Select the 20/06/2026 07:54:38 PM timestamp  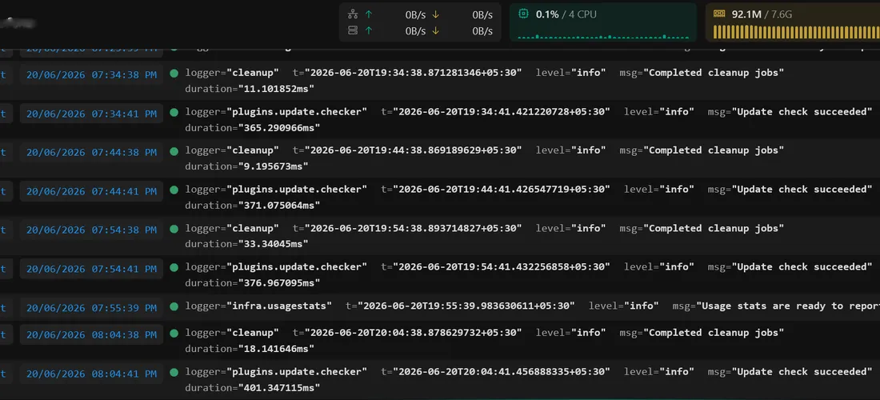click(x=91, y=230)
